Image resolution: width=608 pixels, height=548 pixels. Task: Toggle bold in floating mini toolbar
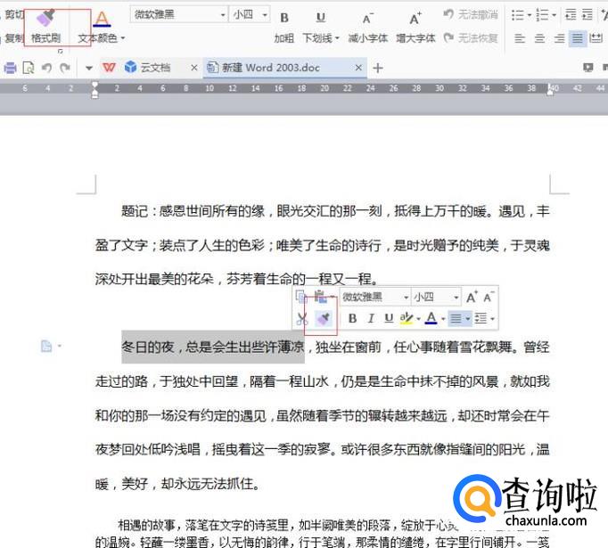352,319
